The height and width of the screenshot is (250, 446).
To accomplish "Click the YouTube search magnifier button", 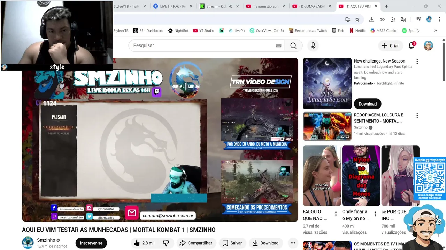I will pyautogui.click(x=293, y=45).
